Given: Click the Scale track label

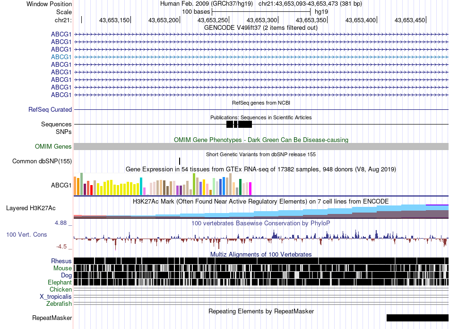Looking at the screenshot, I should (x=64, y=12).
